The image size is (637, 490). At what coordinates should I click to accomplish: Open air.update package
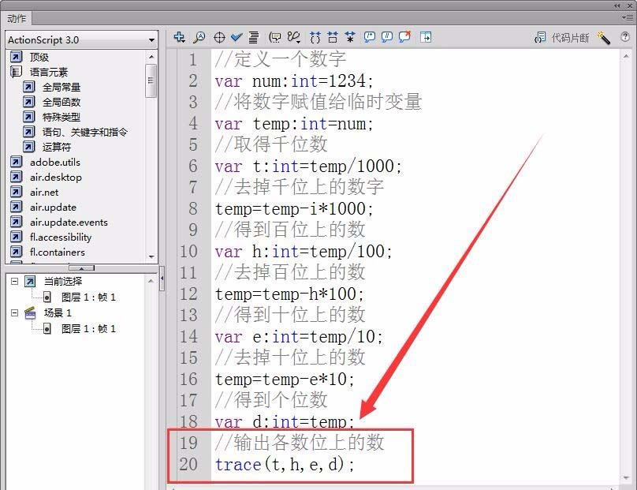53,207
